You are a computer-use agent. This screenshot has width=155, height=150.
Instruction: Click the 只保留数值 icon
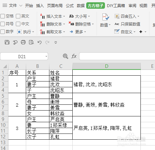point(117,24)
